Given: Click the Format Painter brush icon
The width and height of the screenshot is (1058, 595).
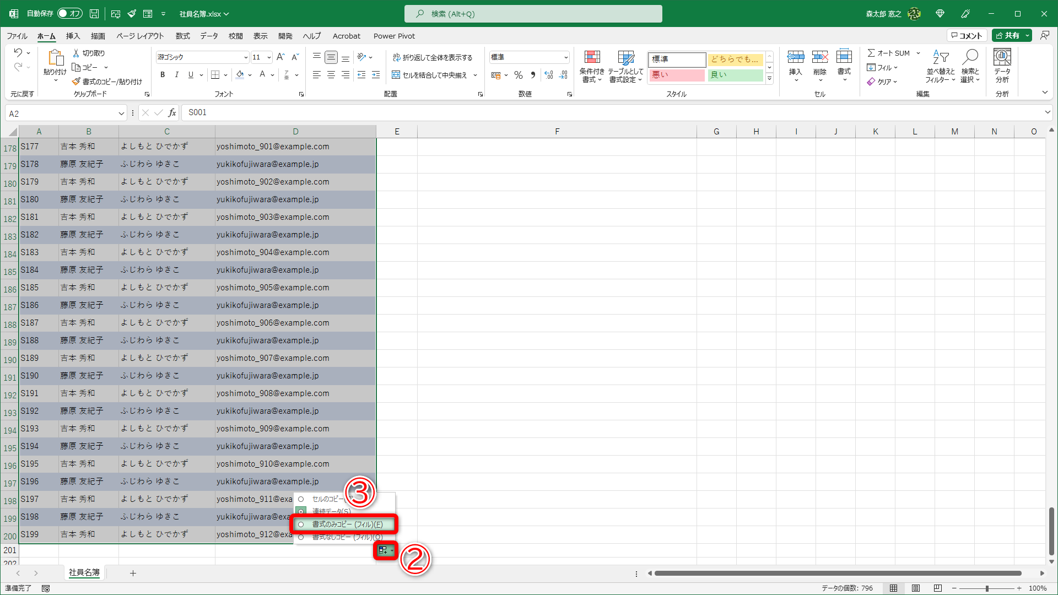Looking at the screenshot, I should pyautogui.click(x=77, y=82).
